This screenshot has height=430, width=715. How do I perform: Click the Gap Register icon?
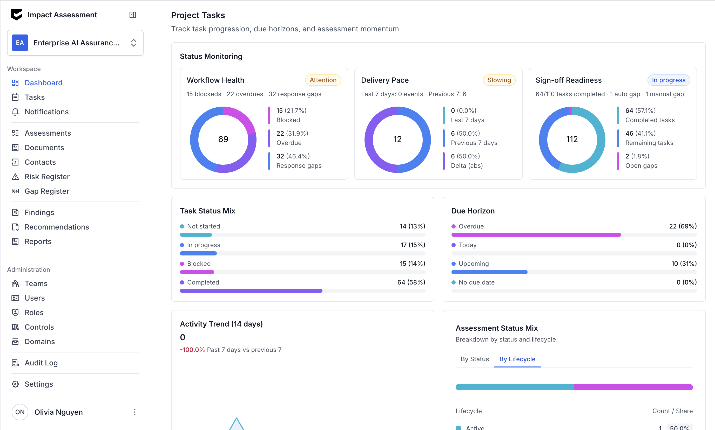tap(15, 191)
